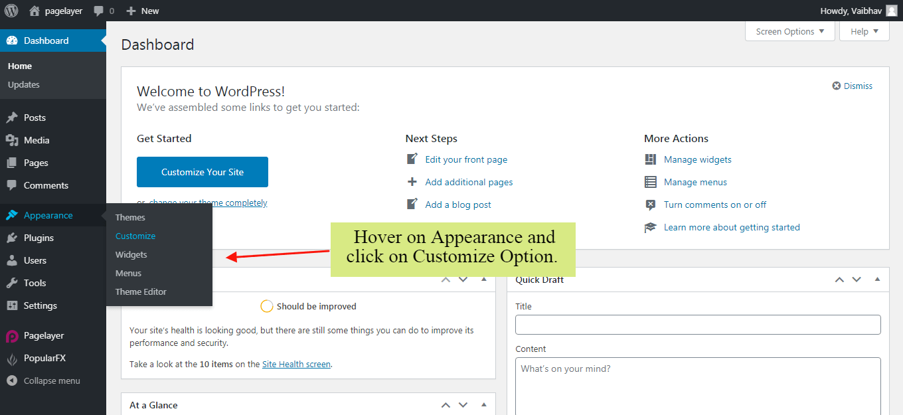Move the Quick Draft panel down

[857, 280]
